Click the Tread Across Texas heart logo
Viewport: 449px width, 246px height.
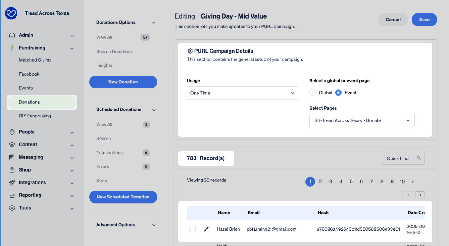(x=11, y=13)
